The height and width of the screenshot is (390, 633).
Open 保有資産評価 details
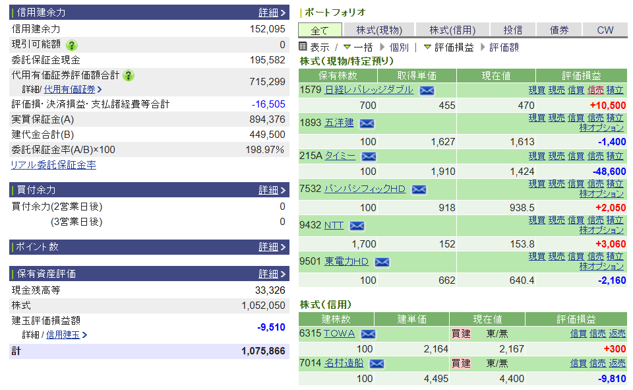coord(272,274)
